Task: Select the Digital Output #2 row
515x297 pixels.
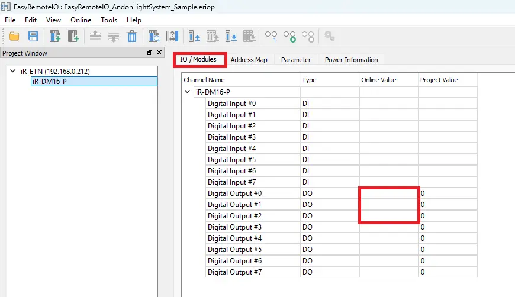Action: coord(342,215)
